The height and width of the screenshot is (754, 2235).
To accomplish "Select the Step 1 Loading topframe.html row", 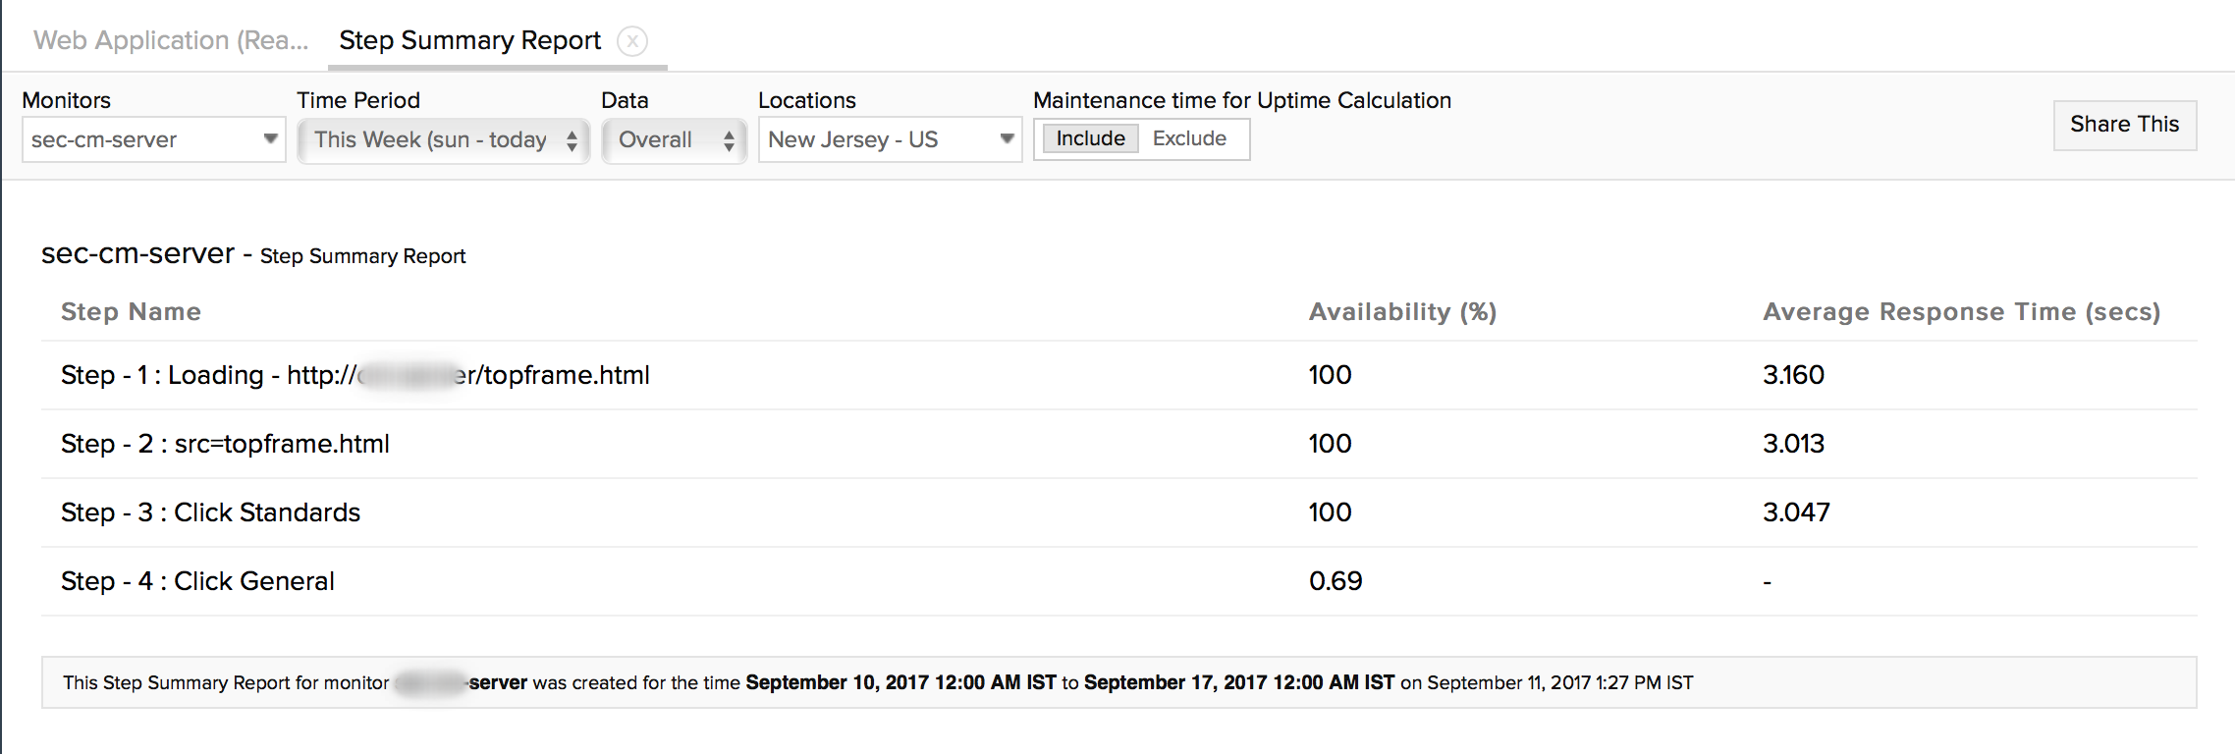I will (x=354, y=375).
